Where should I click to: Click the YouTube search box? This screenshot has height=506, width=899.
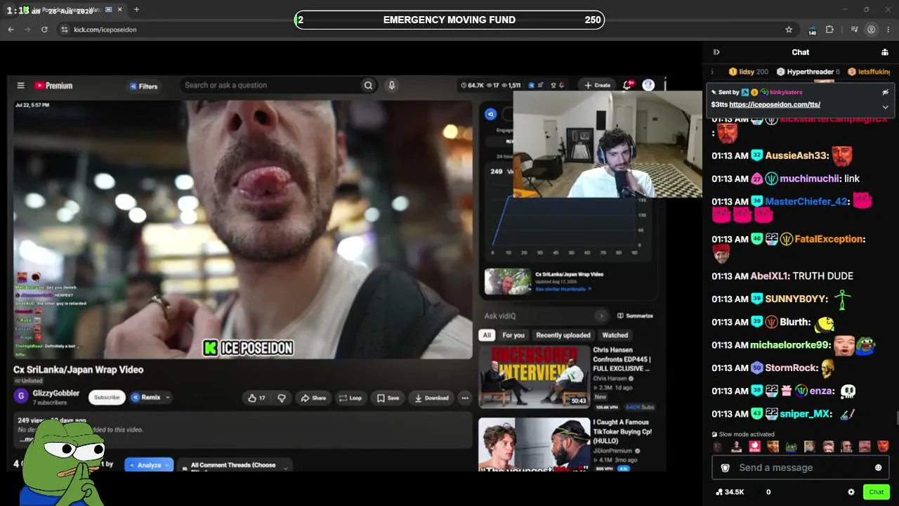pyautogui.click(x=270, y=85)
